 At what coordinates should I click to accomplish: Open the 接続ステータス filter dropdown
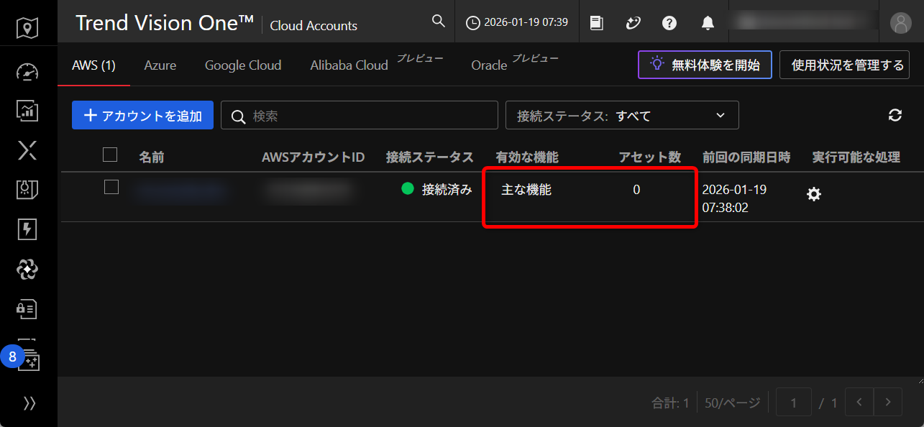point(622,115)
